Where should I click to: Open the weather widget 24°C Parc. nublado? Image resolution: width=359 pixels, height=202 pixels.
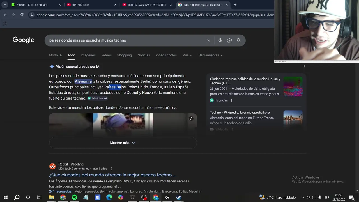point(277,198)
